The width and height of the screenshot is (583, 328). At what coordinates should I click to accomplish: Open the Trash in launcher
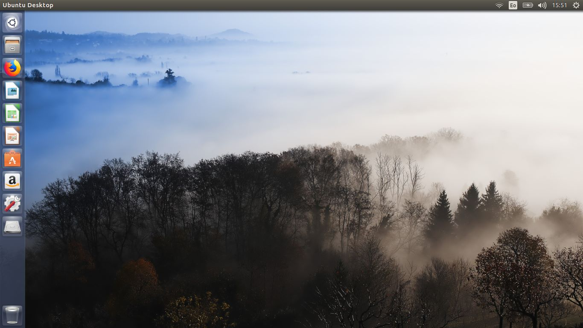coord(12,316)
